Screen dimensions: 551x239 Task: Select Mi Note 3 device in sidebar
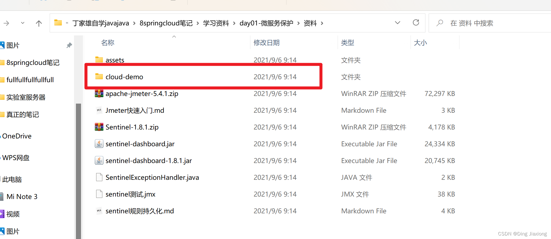coord(22,197)
